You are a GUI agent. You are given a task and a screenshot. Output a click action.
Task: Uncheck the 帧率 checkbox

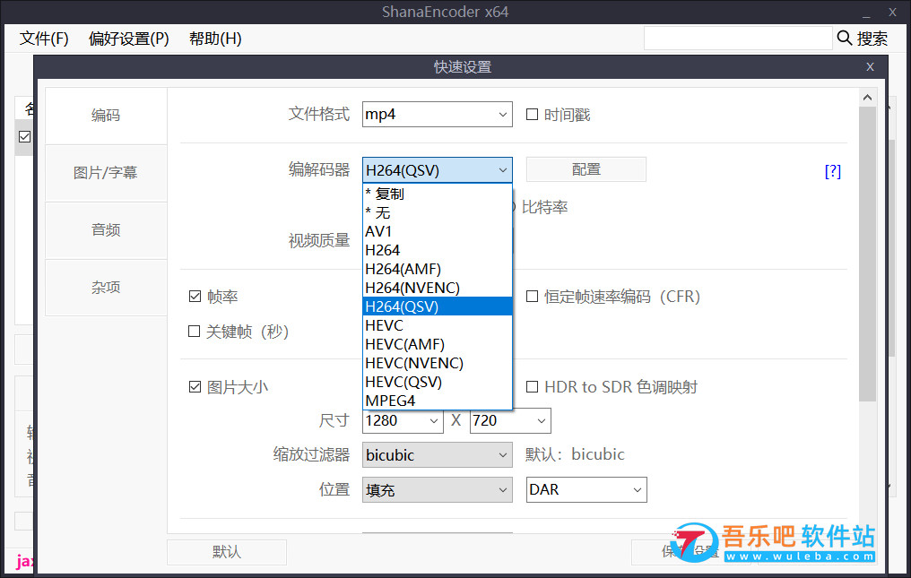point(195,297)
